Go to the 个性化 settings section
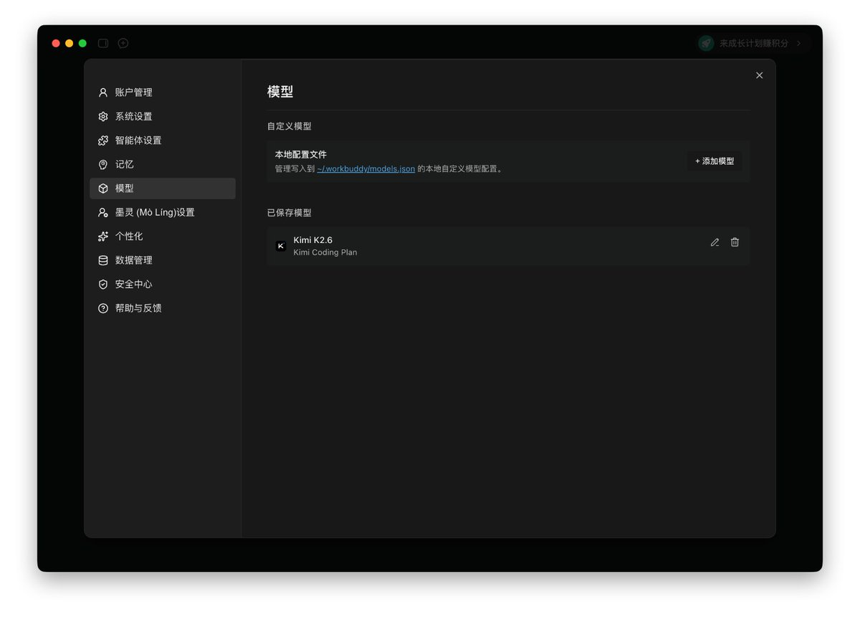This screenshot has height=622, width=860. (x=163, y=236)
